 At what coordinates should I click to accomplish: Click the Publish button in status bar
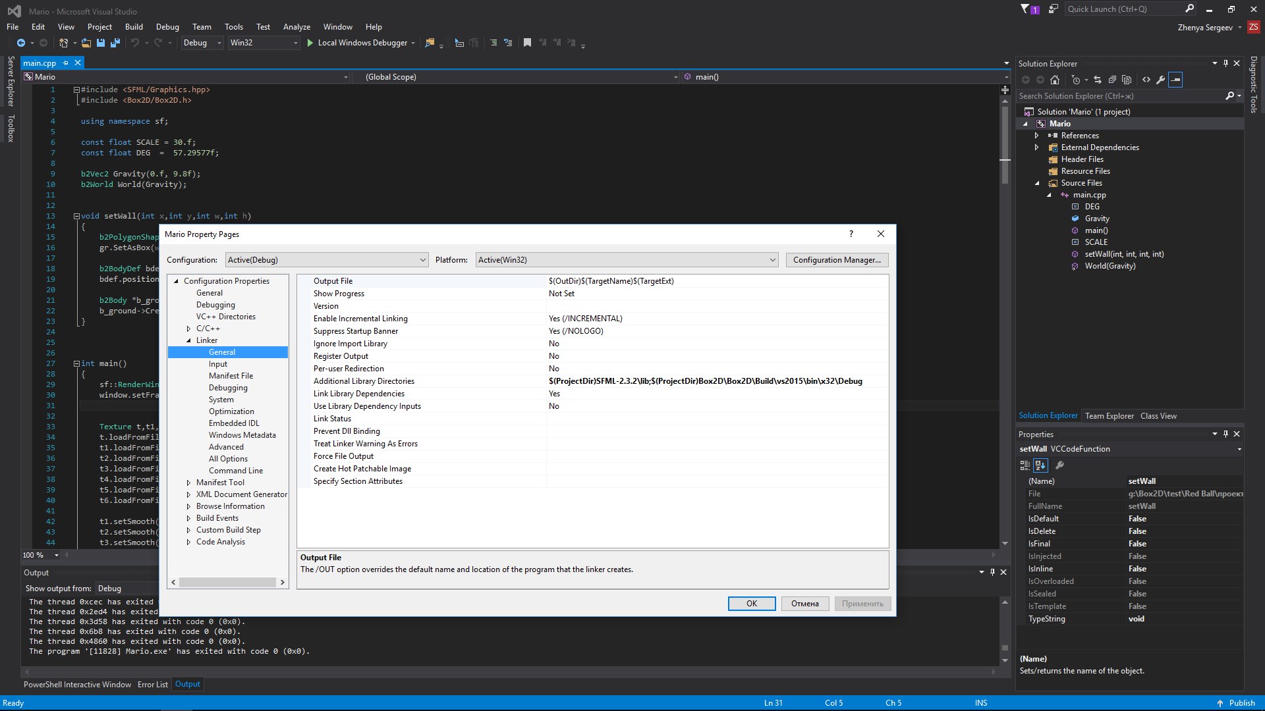[x=1237, y=703]
